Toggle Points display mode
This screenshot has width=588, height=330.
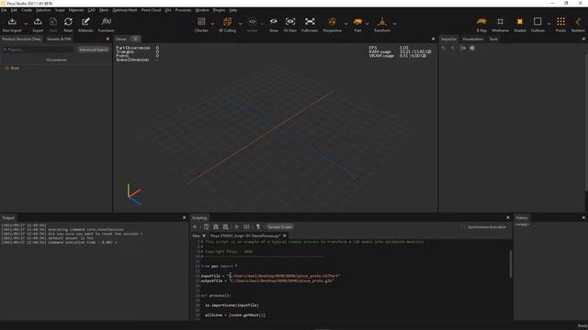(560, 22)
